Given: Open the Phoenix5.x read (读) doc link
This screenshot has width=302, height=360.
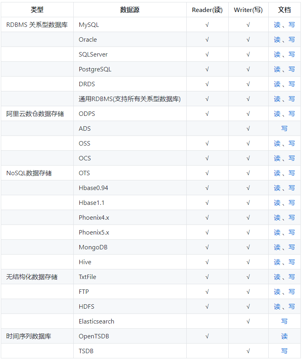Looking at the screenshot, I should point(277,233).
